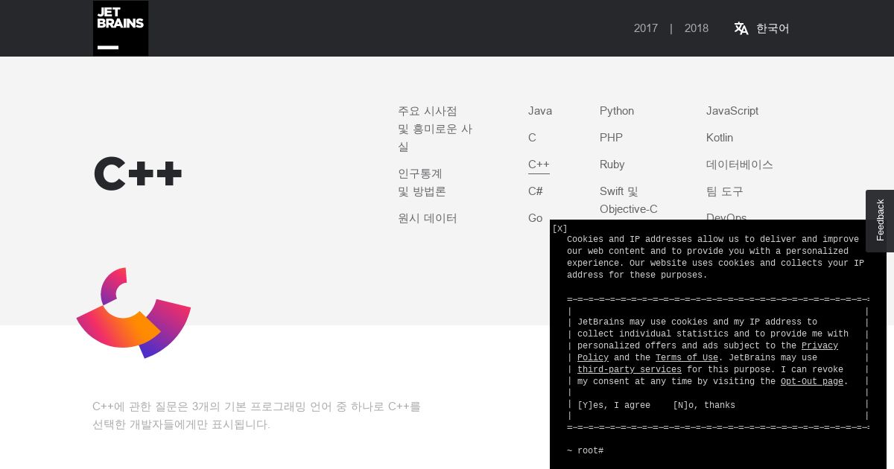Viewport: 894px width, 469px height.
Task: Open the third-party services link
Action: (630, 370)
